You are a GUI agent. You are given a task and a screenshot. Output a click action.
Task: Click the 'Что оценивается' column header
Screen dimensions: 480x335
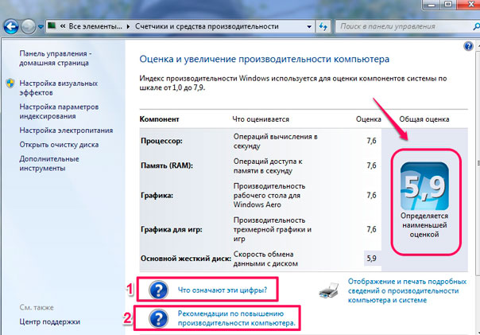[x=261, y=119]
